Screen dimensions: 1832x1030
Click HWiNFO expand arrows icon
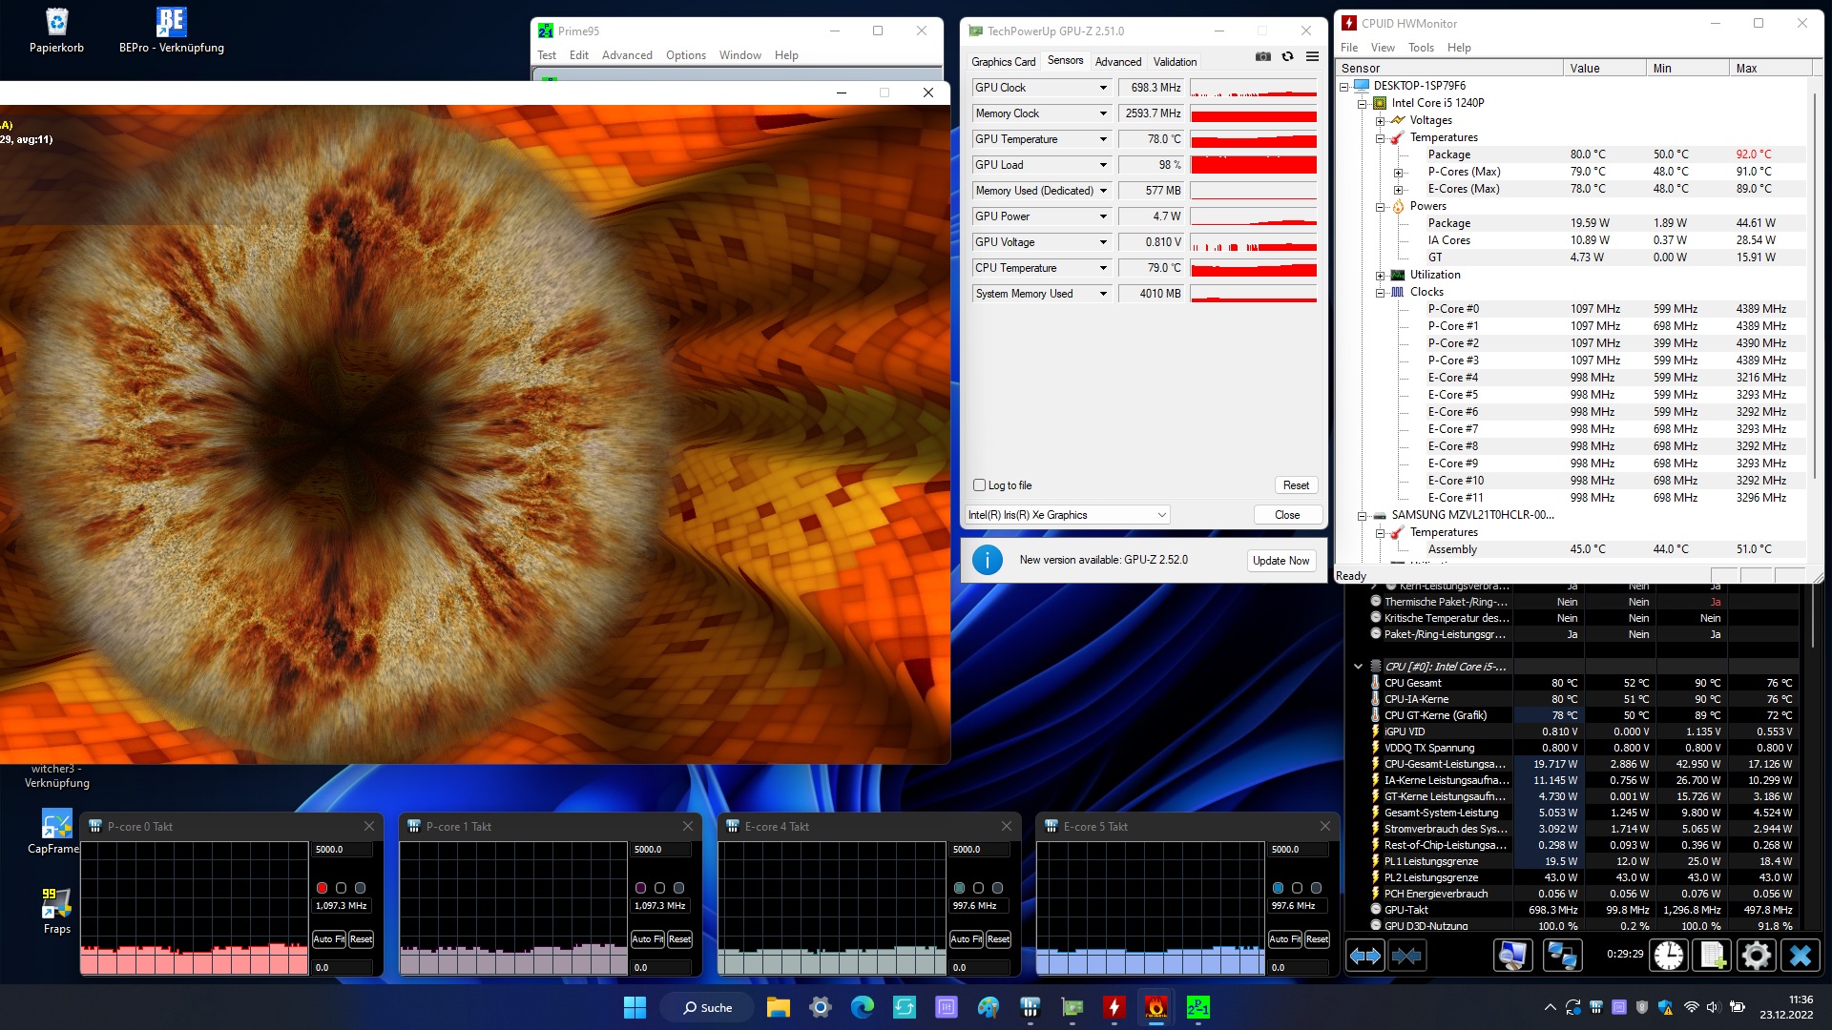point(1365,955)
